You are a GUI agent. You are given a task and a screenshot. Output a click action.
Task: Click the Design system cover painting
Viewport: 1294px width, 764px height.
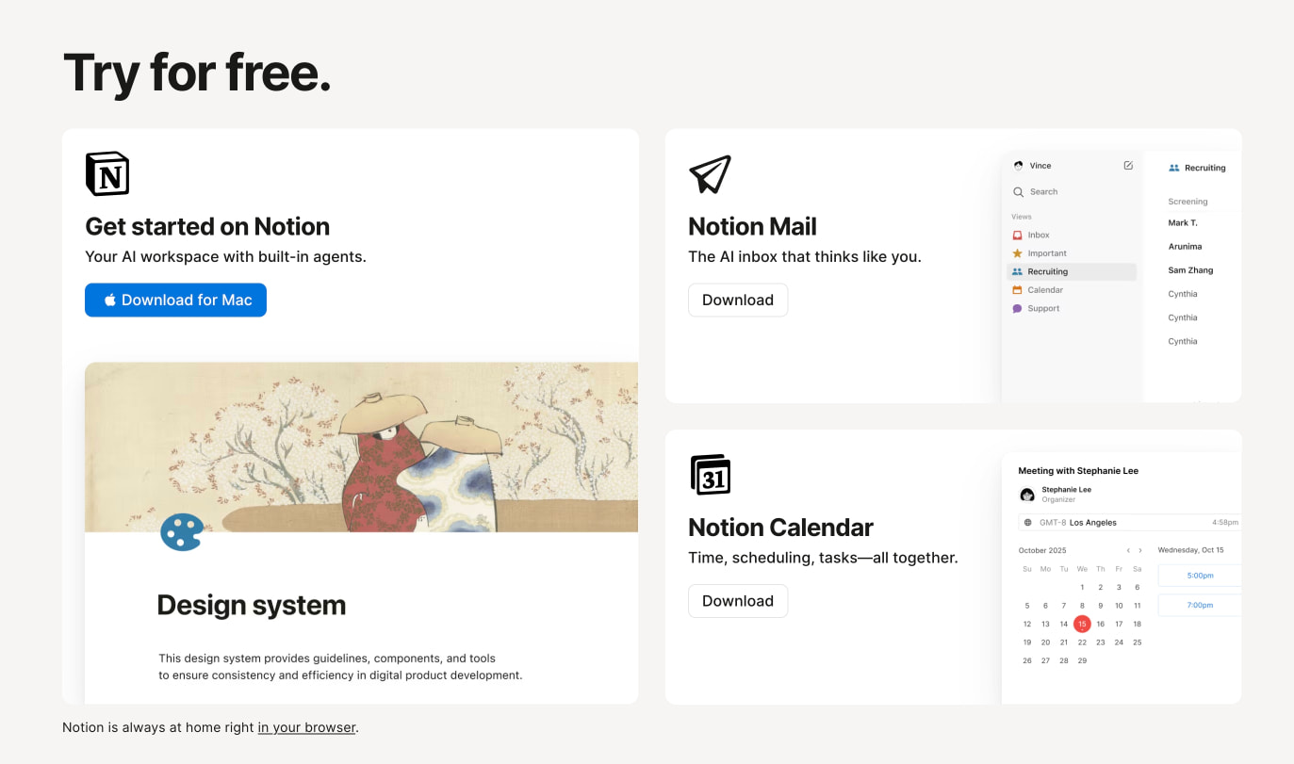coord(361,447)
